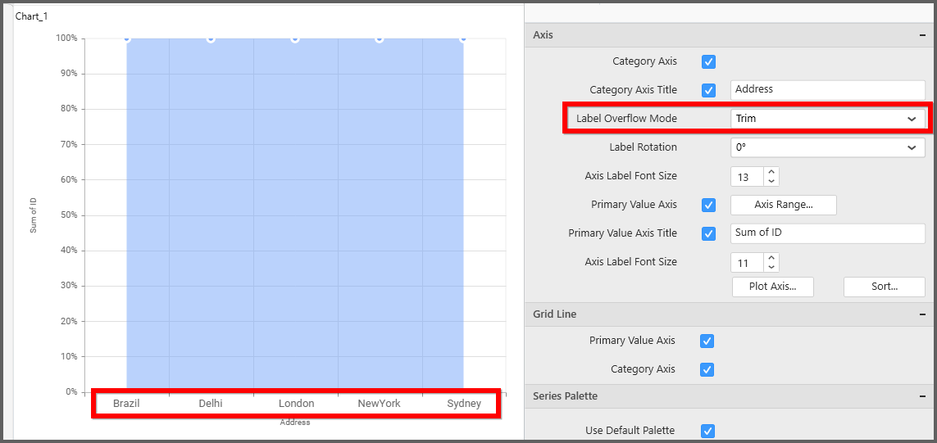This screenshot has height=443, width=937.
Task: Uncheck the Category Axis checkbox under Axis
Action: click(x=709, y=62)
